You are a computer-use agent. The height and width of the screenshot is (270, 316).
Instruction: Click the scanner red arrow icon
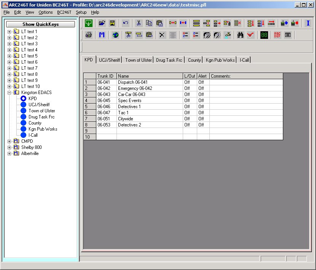coord(295,23)
